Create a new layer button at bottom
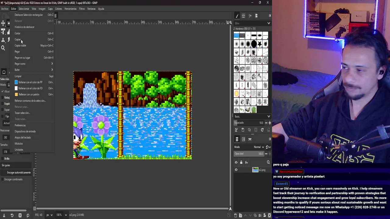The height and width of the screenshot is (219, 390). 236,215
